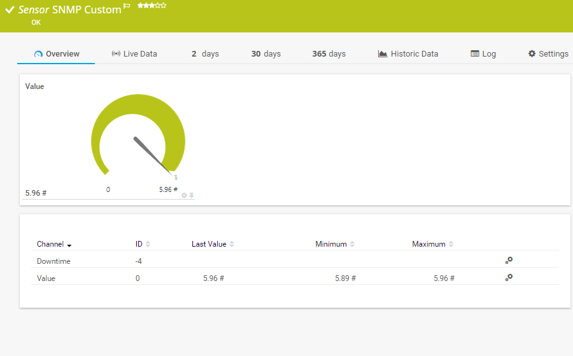Click the Value channel name in table
The height and width of the screenshot is (356, 573).
point(46,278)
